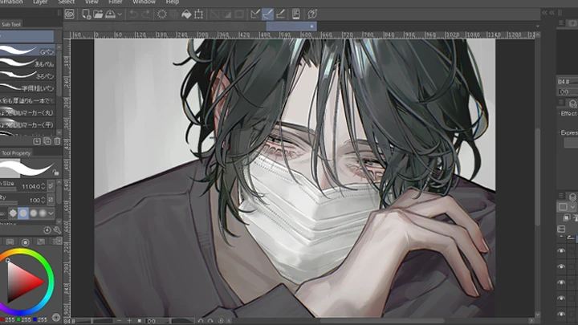Click the Invert selection icon
The height and width of the screenshot is (325, 578).
tap(226, 14)
